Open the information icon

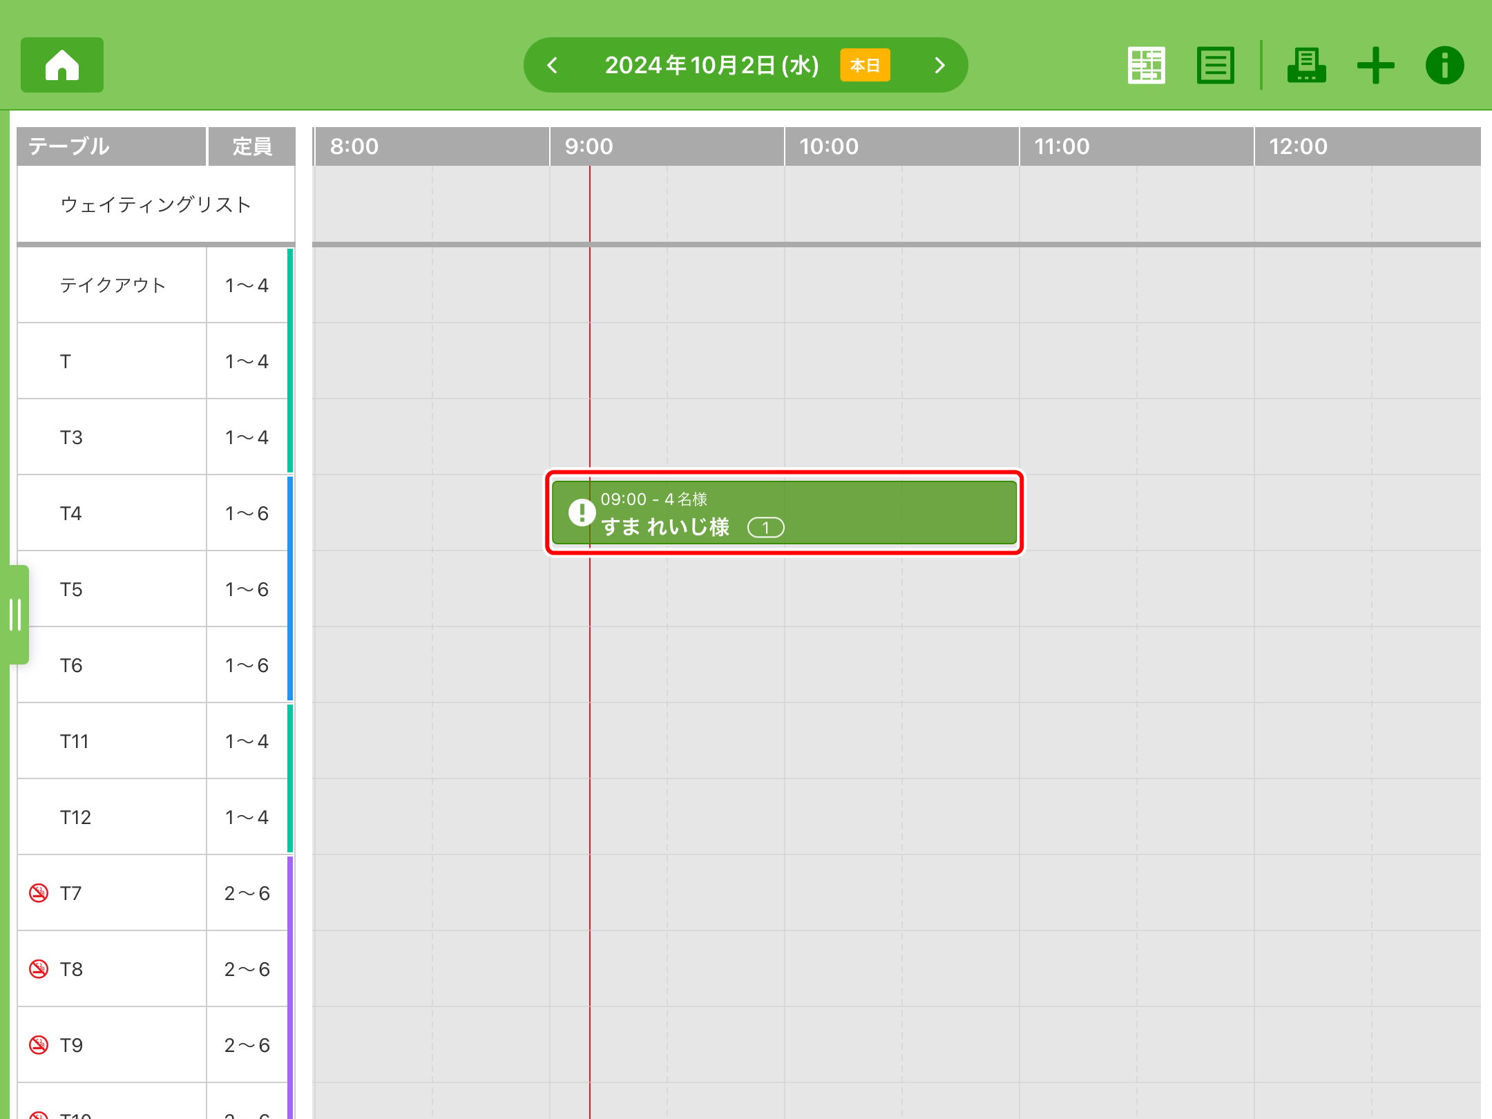coord(1444,66)
